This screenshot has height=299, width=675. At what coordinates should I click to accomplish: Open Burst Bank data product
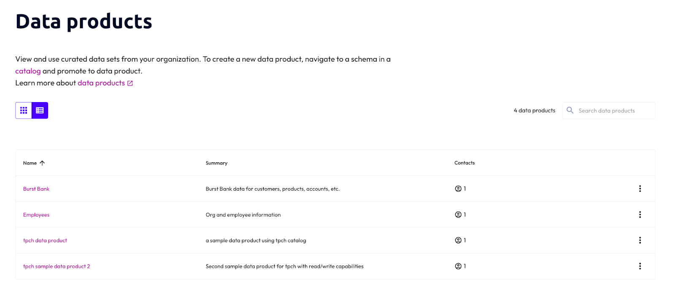(36, 189)
